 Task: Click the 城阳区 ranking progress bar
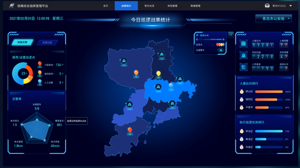tap(269, 99)
